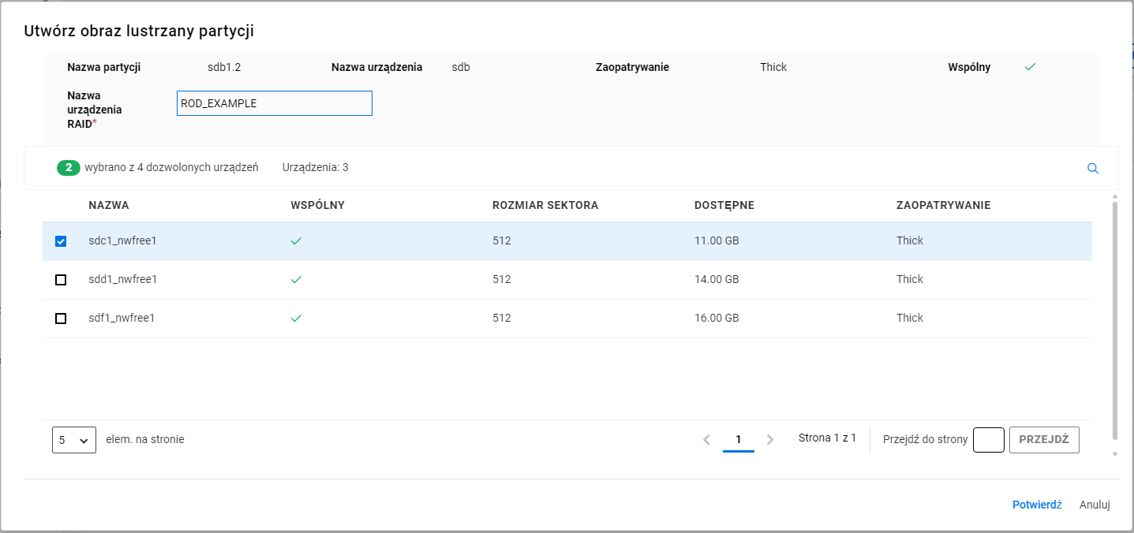Click the vertical scrollbar of the device list

(x=1114, y=319)
